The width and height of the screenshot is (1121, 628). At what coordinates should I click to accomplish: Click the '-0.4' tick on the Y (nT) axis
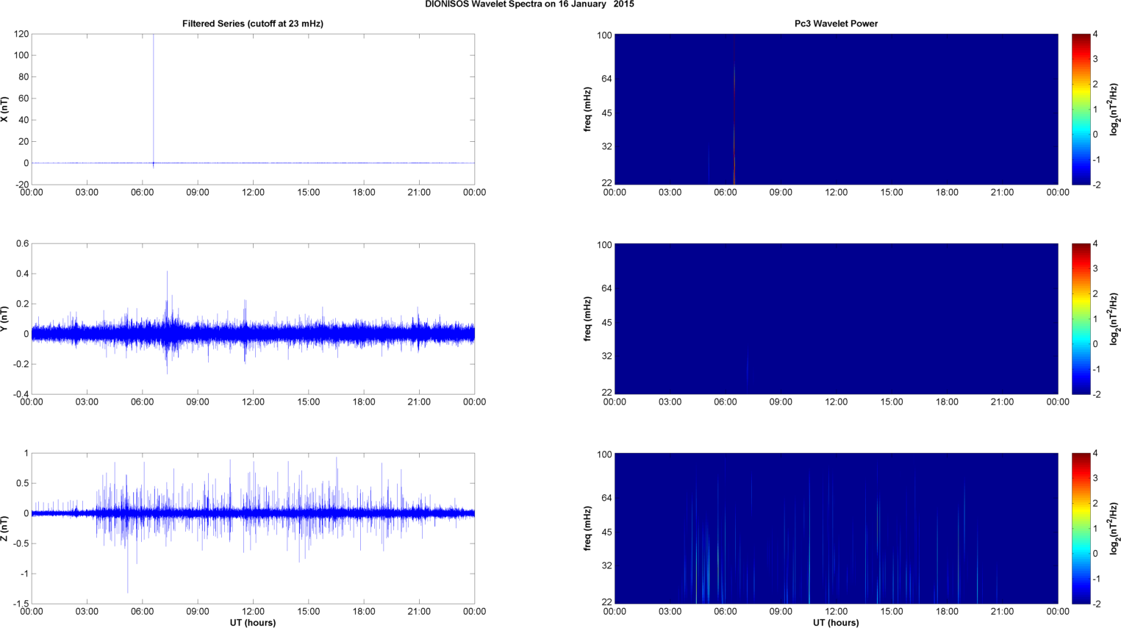[21, 394]
